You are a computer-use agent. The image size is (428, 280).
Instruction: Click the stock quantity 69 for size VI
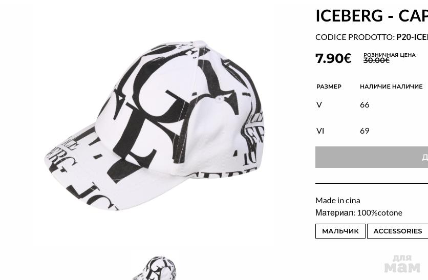point(365,131)
